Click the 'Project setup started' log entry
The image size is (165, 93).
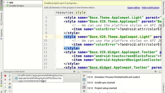point(105,88)
